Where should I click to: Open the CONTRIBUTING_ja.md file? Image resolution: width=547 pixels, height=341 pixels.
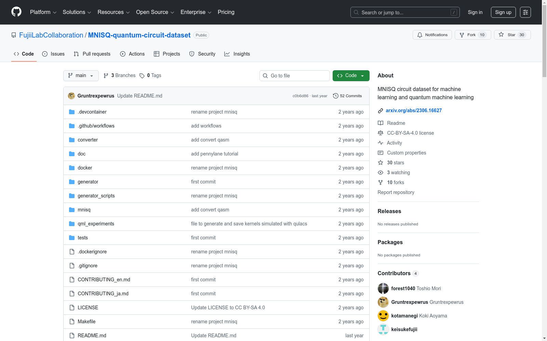pyautogui.click(x=103, y=294)
